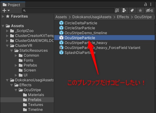Expand the _ScriptZoo folder arrow
This screenshot has width=156, height=113.
point(7,31)
